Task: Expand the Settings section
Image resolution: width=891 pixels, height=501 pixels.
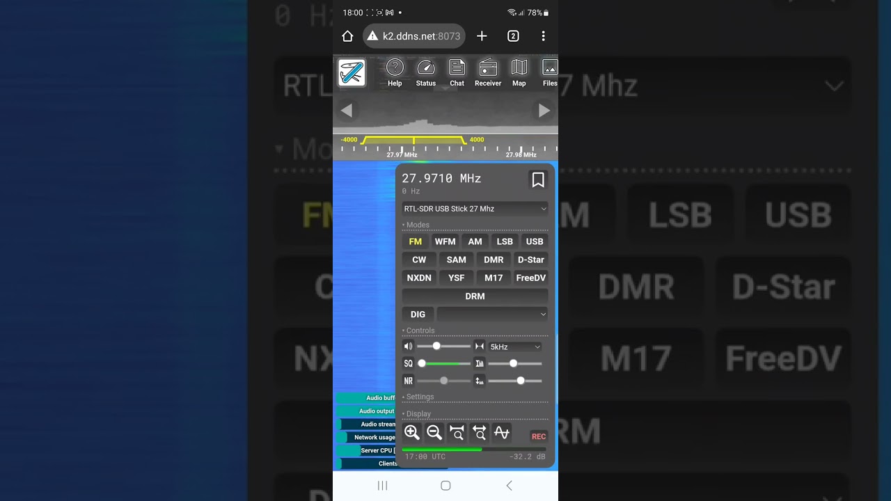Action: pyautogui.click(x=418, y=397)
